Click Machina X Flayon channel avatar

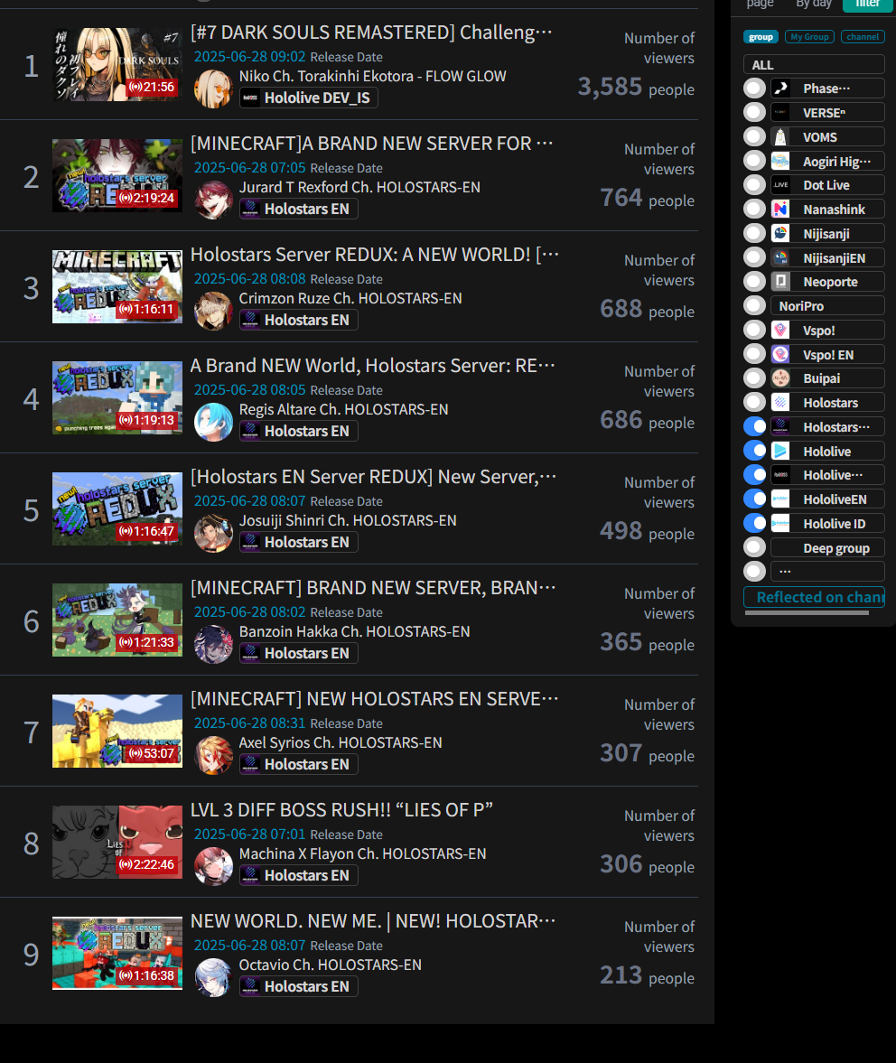click(213, 867)
